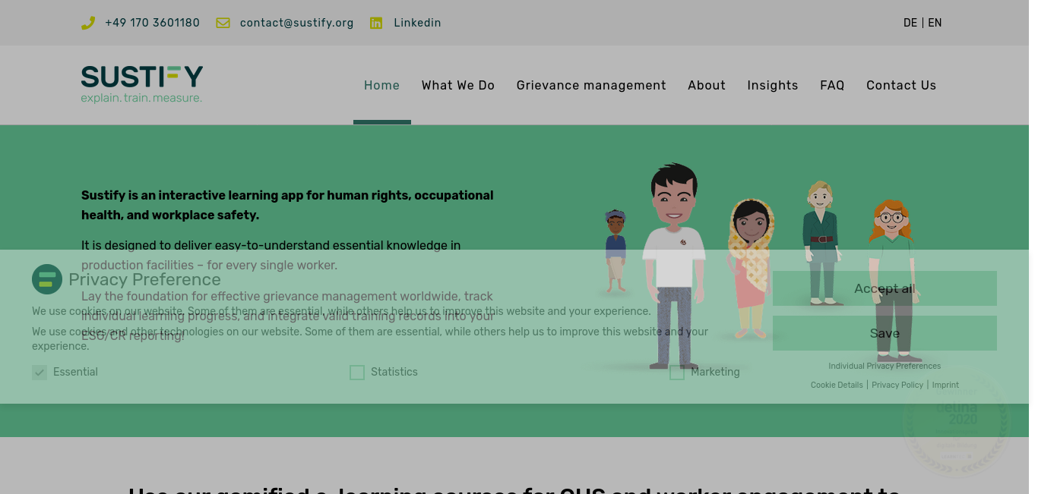Open the Cookie Details link
This screenshot has height=494, width=1038.
[x=837, y=385]
